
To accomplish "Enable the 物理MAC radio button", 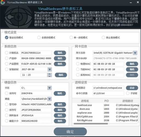I will click(78, 64).
